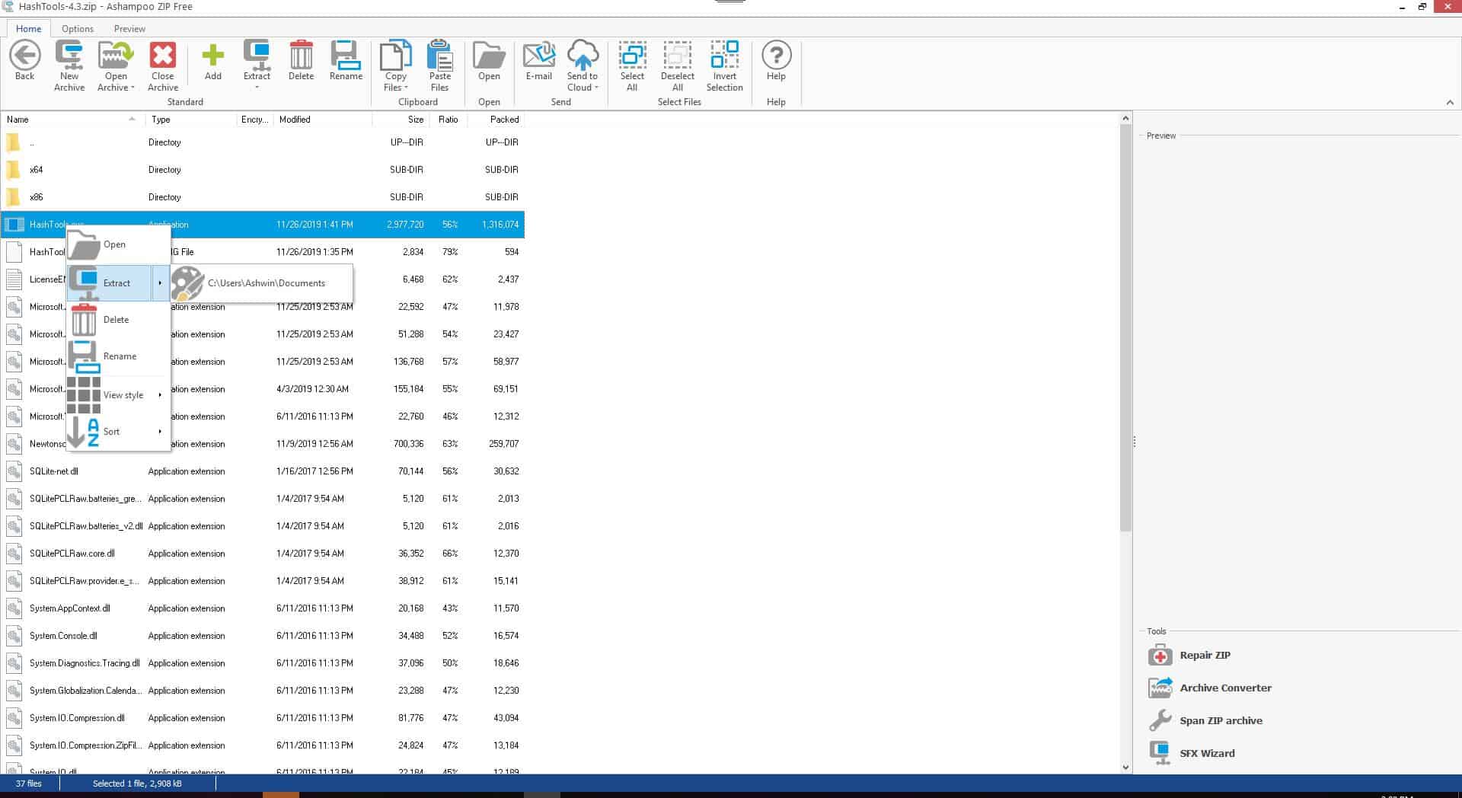
Task: Collapse the ribbon with the chevron
Action: point(1450,103)
